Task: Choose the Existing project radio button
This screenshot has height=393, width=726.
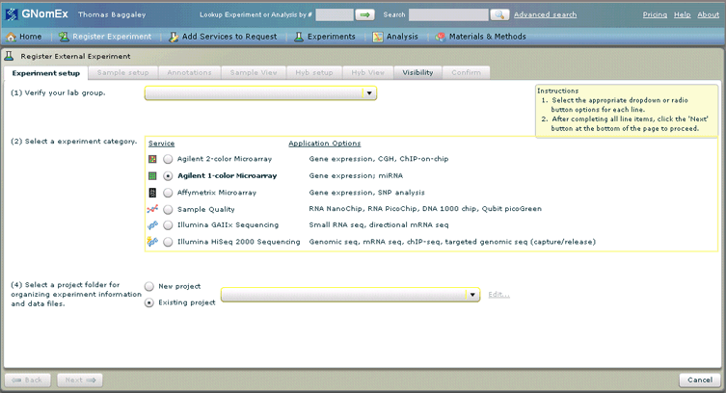Action: pyautogui.click(x=149, y=302)
